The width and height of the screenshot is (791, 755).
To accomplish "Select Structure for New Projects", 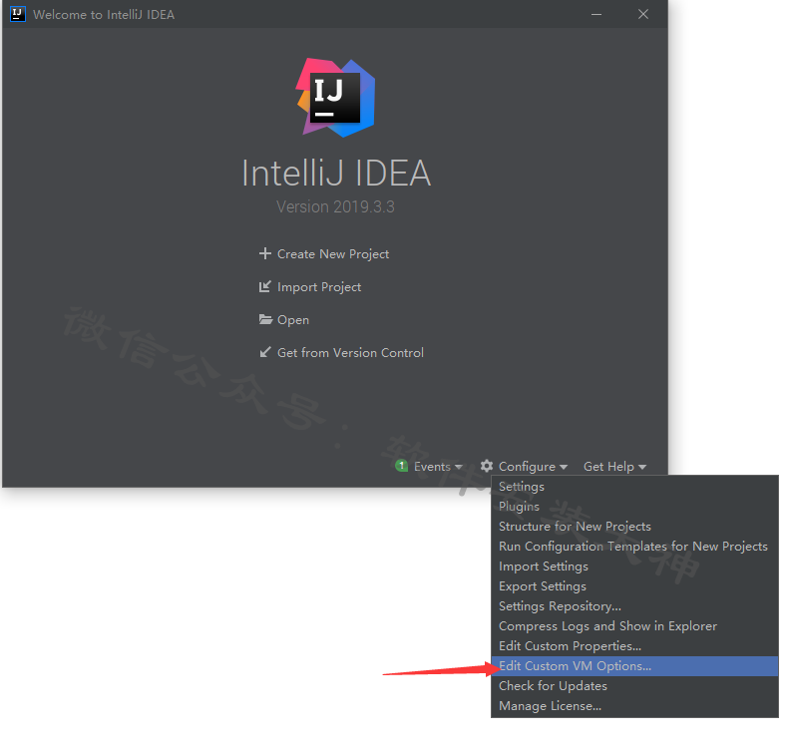I will pos(634,526).
